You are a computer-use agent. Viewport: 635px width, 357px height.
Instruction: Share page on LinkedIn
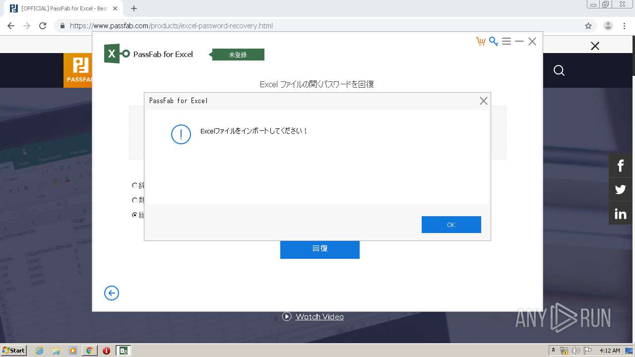click(620, 214)
